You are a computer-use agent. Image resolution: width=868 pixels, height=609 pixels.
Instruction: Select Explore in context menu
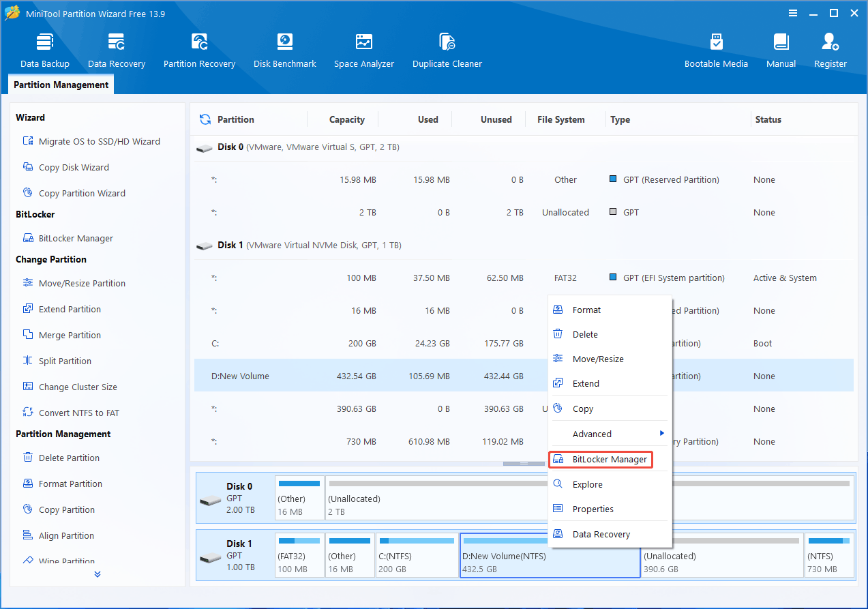point(610,484)
